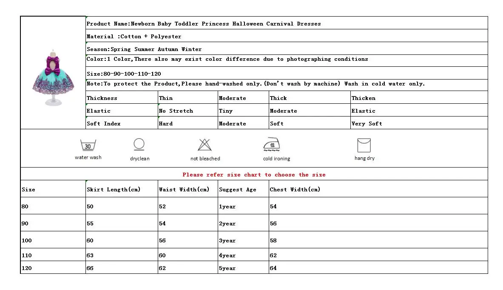Click the Skirt Length(cm) header
The image size is (503, 290).
[x=122, y=189]
